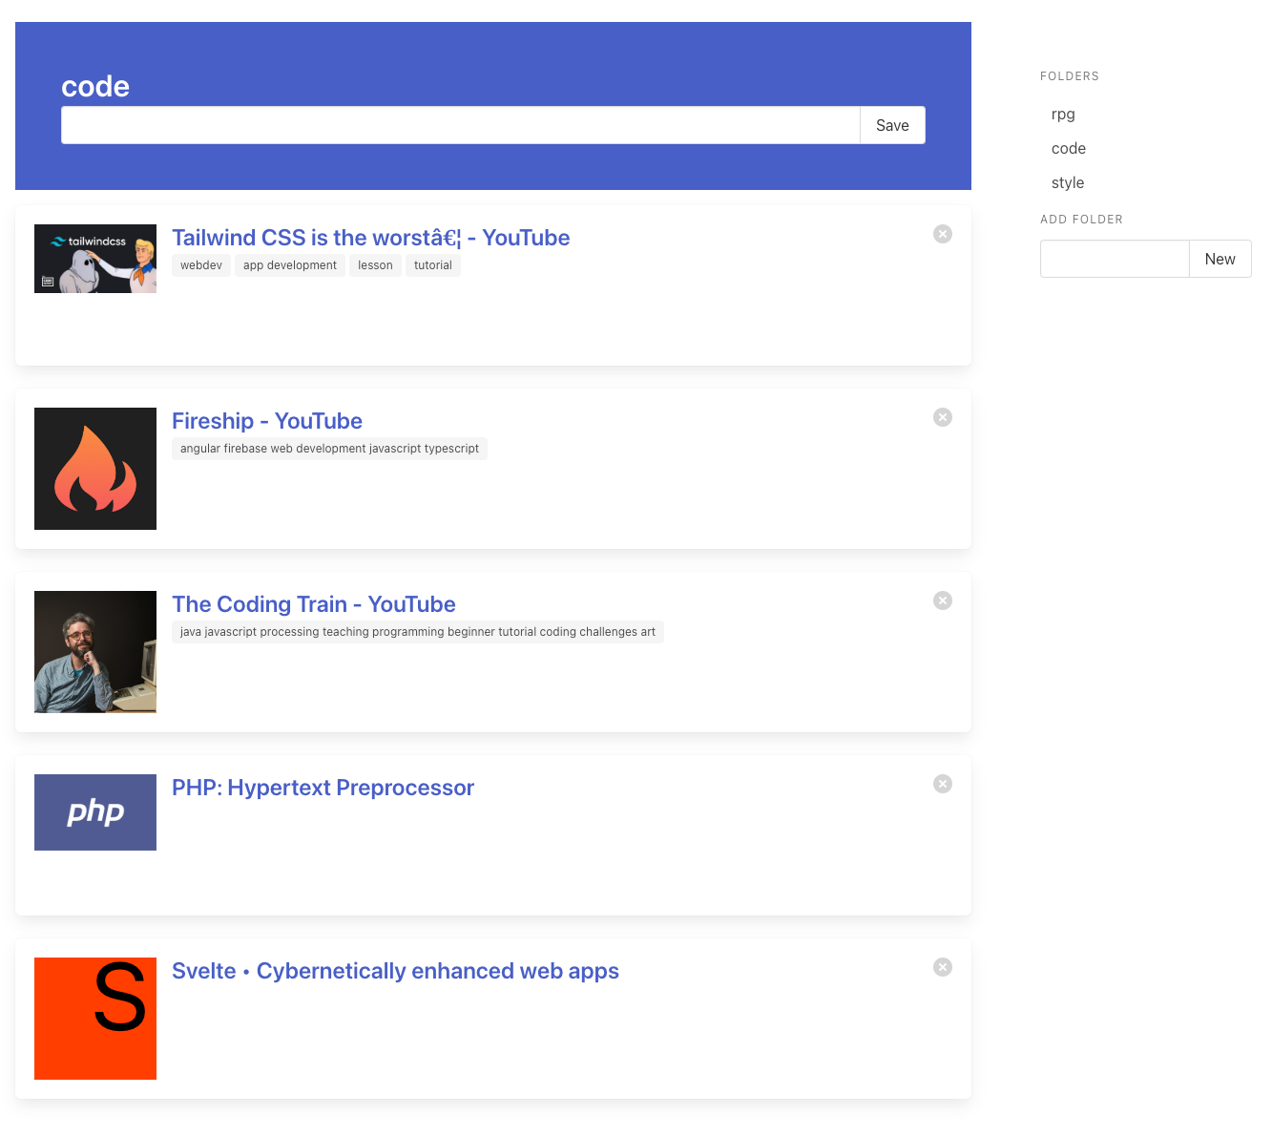Remove the Tailwind CSS bookmark card

[x=943, y=234]
